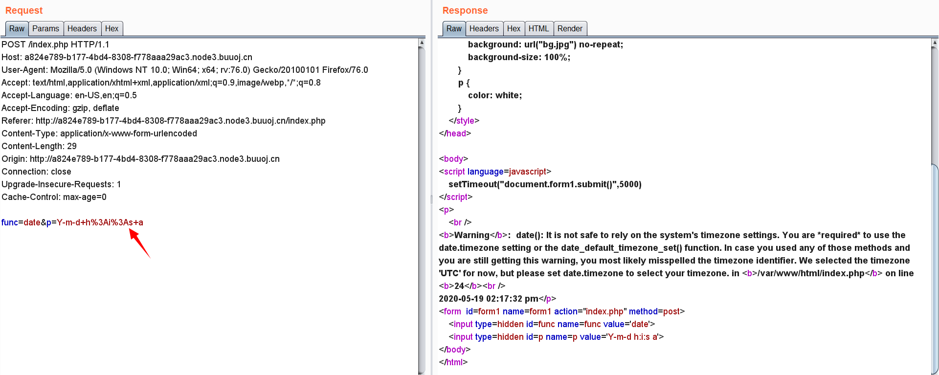Viewport: 939px width, 375px height.
Task: Open the Response Hex tab
Action: (x=514, y=29)
